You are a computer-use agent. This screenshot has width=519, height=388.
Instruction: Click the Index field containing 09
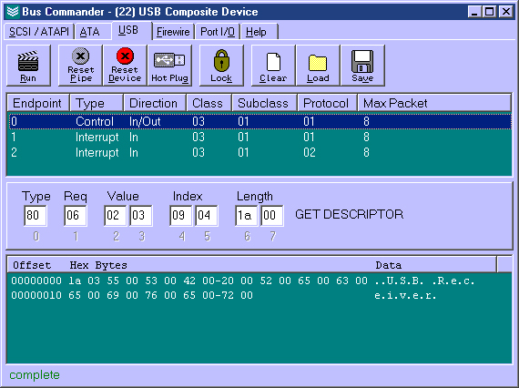point(180,216)
